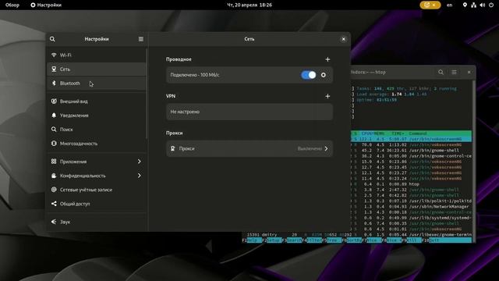Open the htop terminal hamburger menu
Image resolution: width=499 pixels, height=281 pixels.
[454, 72]
